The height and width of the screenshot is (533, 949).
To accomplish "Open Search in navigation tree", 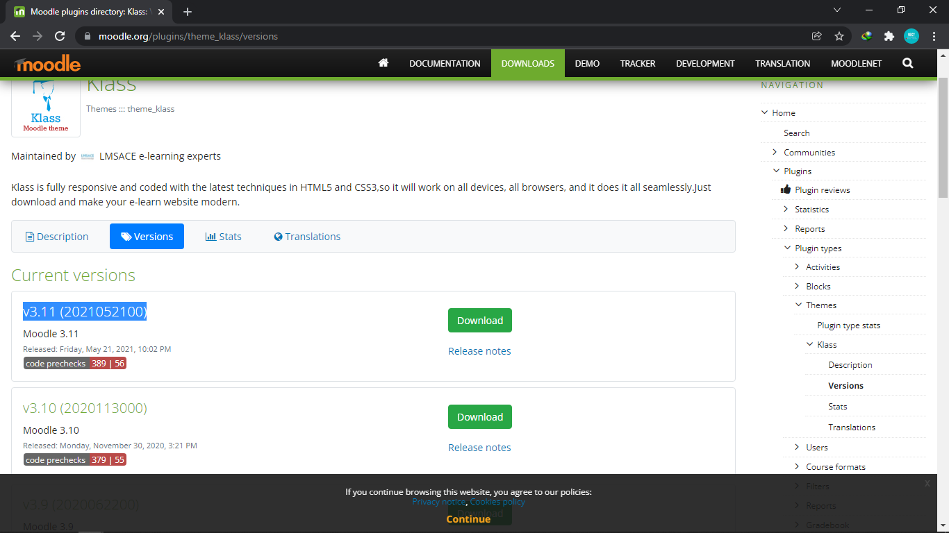I will [797, 133].
